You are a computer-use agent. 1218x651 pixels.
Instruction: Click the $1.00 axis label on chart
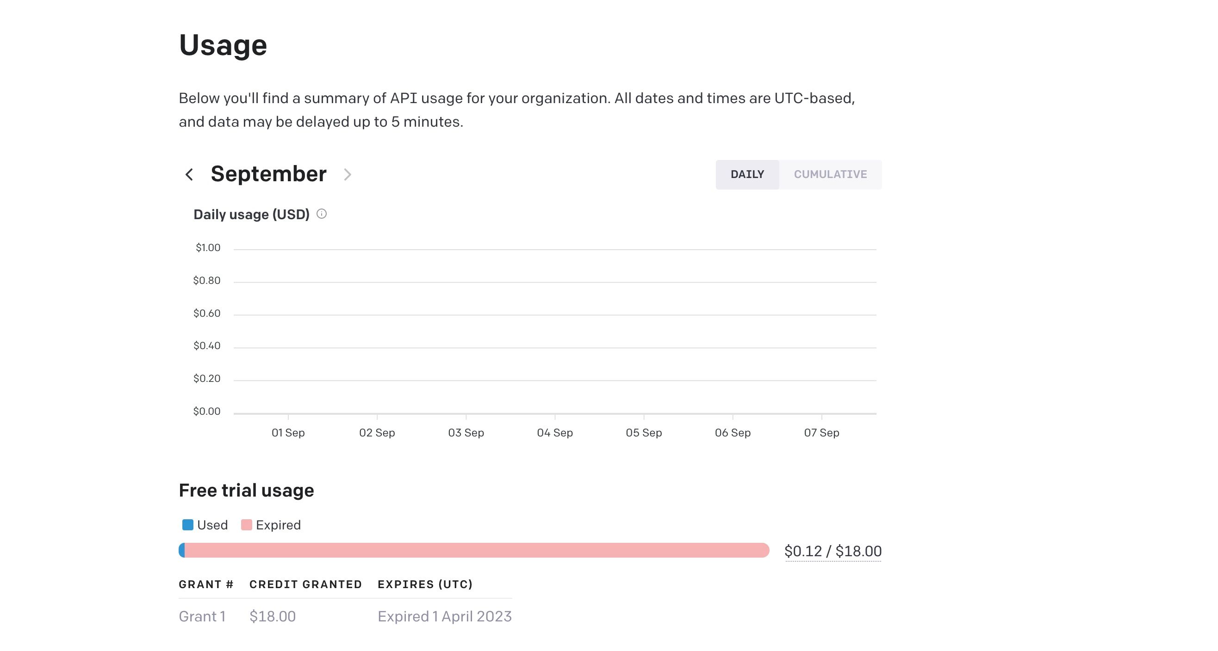[x=208, y=247]
